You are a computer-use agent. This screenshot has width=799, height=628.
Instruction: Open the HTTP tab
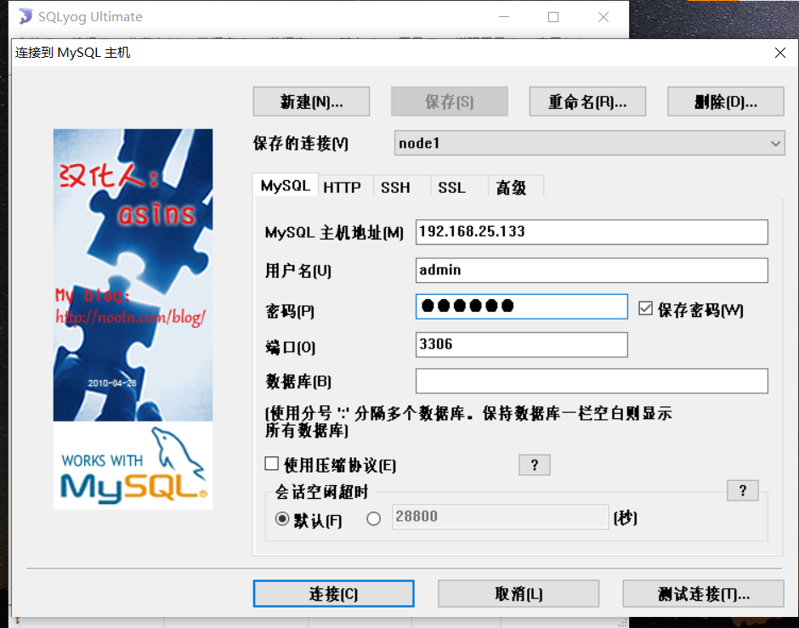point(343,186)
